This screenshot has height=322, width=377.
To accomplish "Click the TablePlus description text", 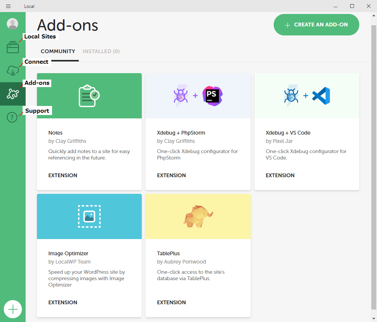I will pos(191,275).
